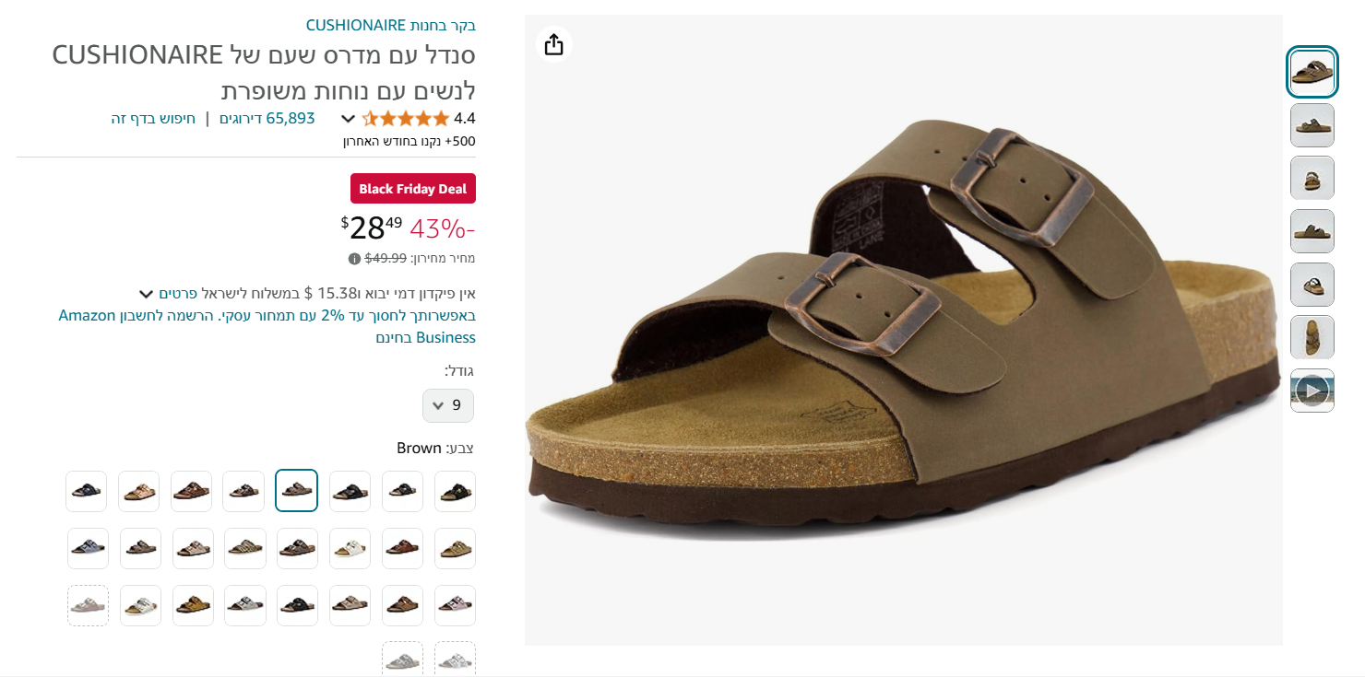Play the product video thumbnail
Image resolution: width=1365 pixels, height=677 pixels.
click(x=1312, y=391)
